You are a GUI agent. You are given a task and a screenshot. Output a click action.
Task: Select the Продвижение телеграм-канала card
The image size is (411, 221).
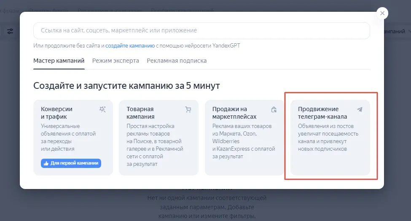point(330,138)
